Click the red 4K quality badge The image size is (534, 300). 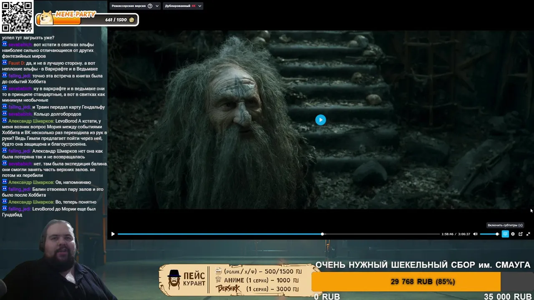click(194, 6)
